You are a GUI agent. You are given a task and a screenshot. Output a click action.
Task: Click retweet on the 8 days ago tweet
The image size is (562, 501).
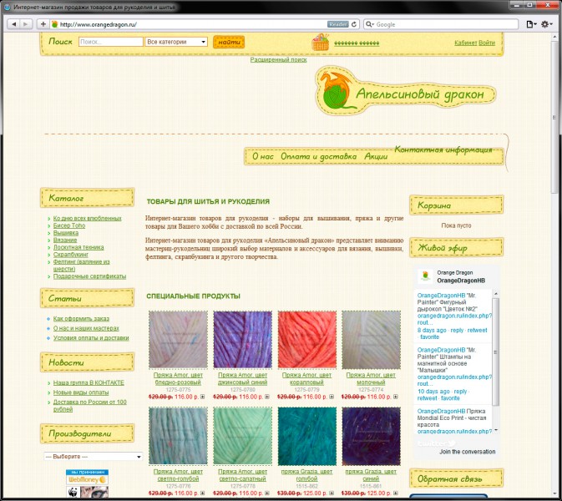[x=477, y=330]
